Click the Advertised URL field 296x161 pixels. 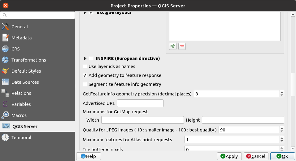point(140,103)
